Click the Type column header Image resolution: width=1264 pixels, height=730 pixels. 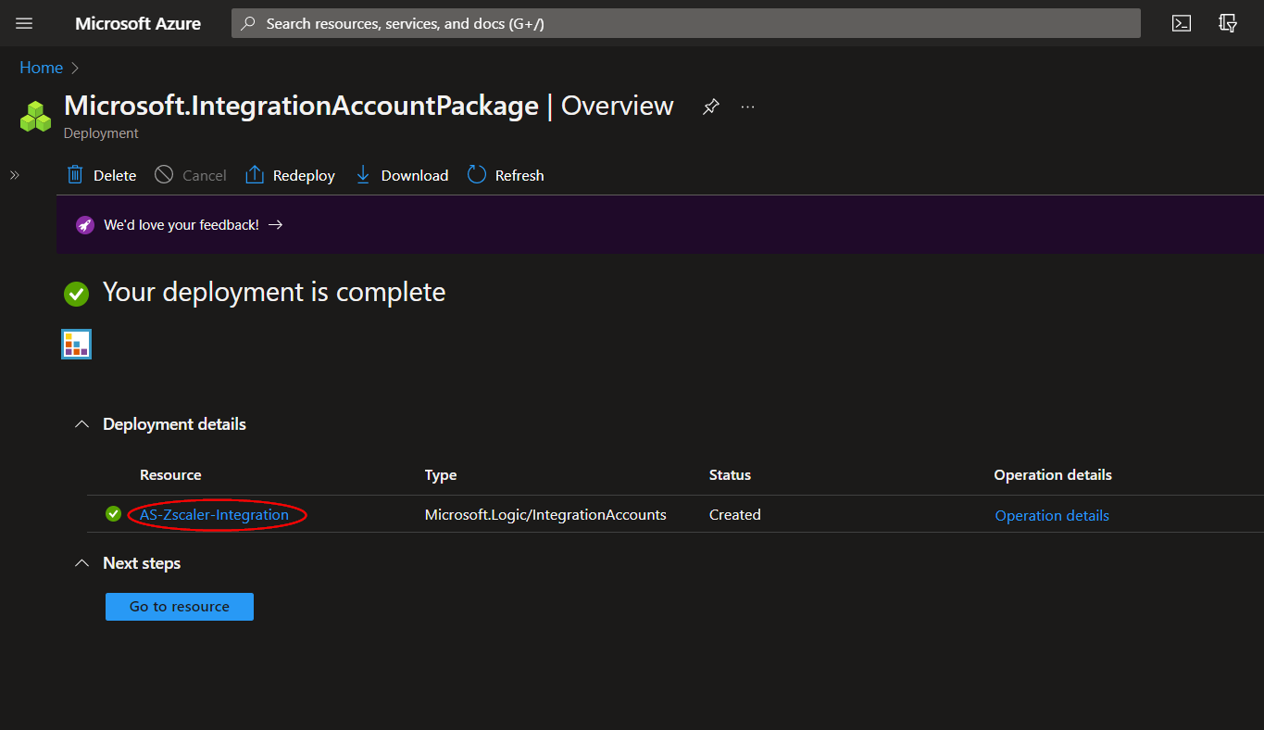pos(441,475)
